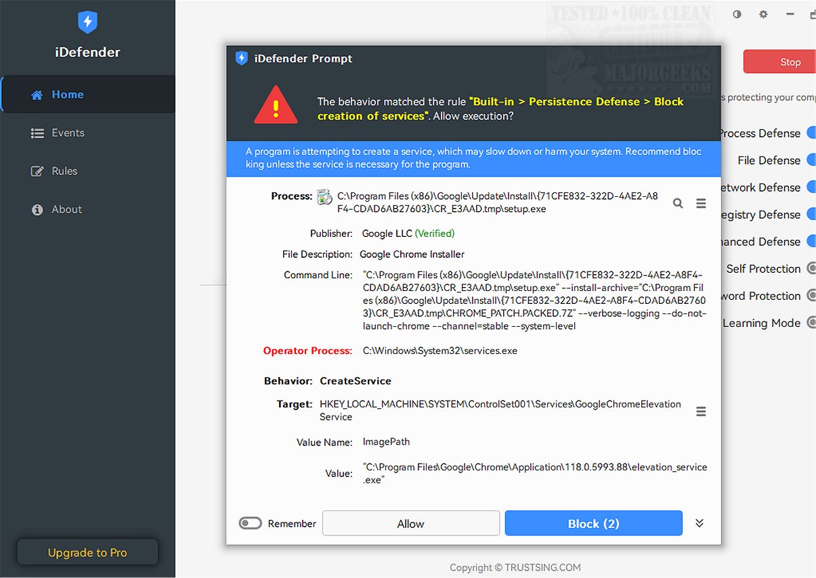Click the theme contrast icon
816x578 pixels.
737,14
